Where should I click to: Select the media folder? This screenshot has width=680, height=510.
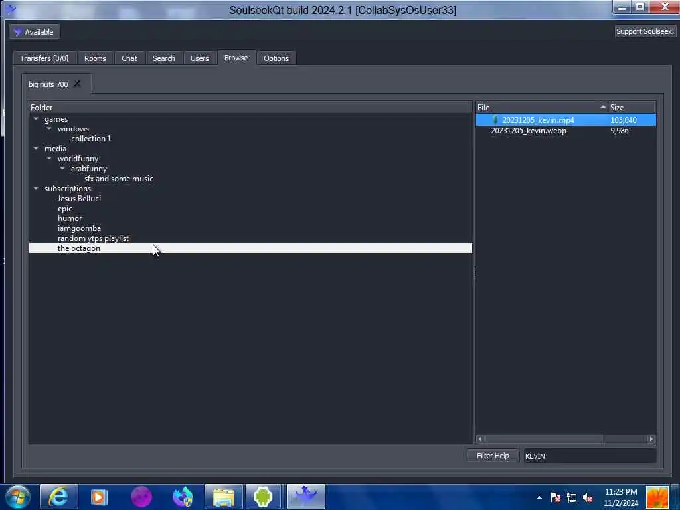pos(56,149)
